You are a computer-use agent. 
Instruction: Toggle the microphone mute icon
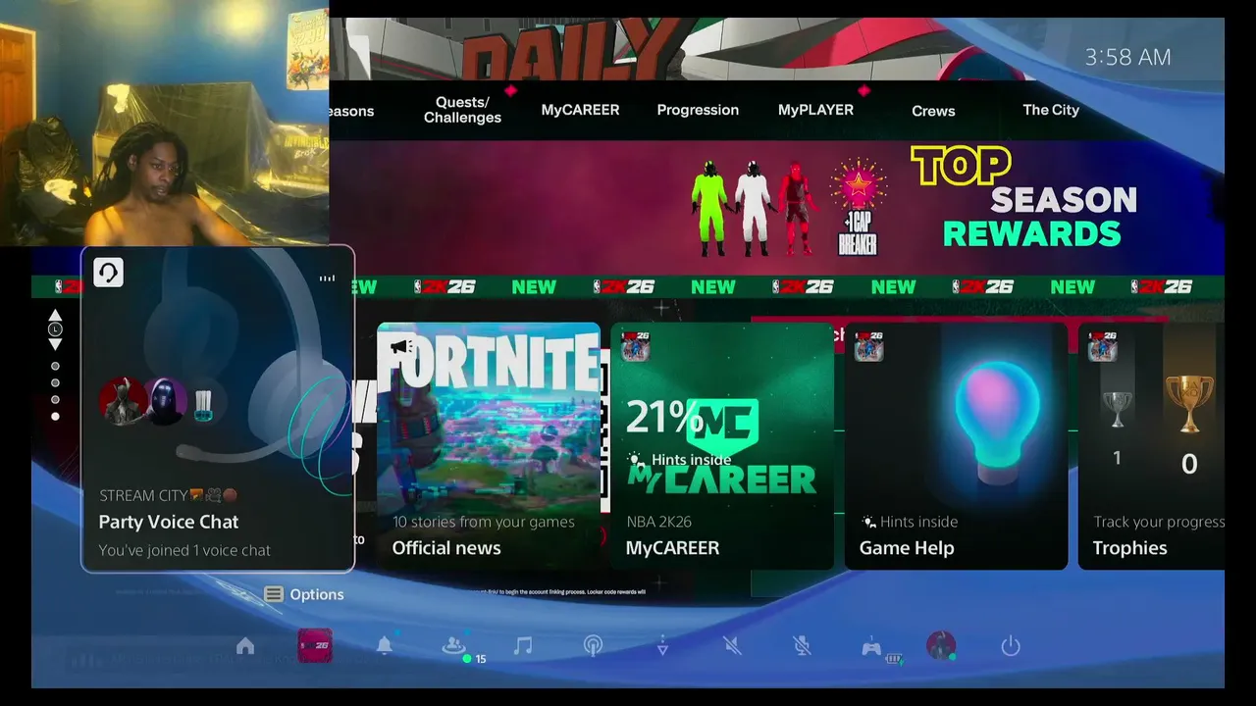click(x=802, y=645)
